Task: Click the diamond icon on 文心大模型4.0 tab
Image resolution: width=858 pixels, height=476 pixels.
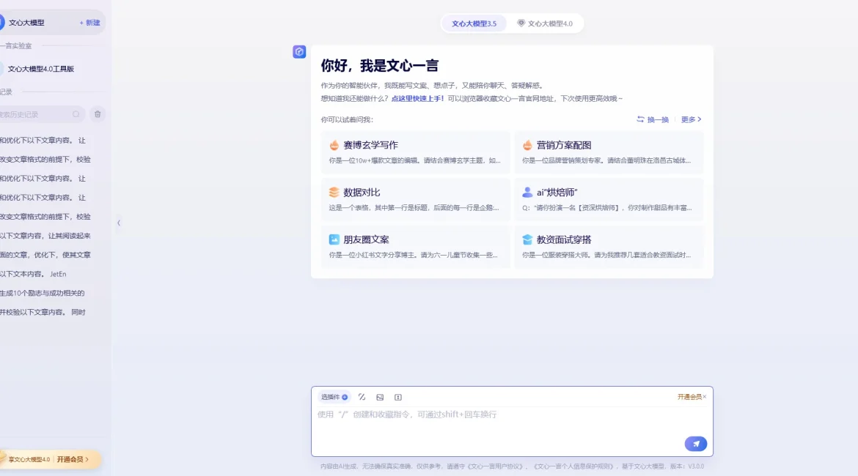Action: pos(521,23)
